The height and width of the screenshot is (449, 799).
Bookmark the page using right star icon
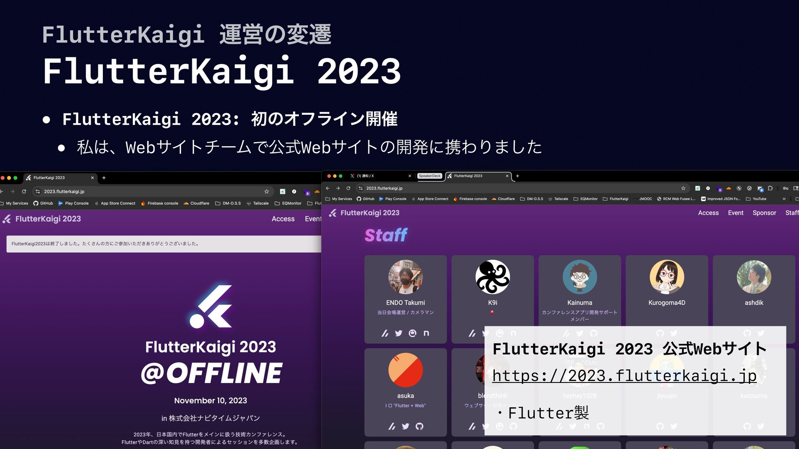point(683,188)
